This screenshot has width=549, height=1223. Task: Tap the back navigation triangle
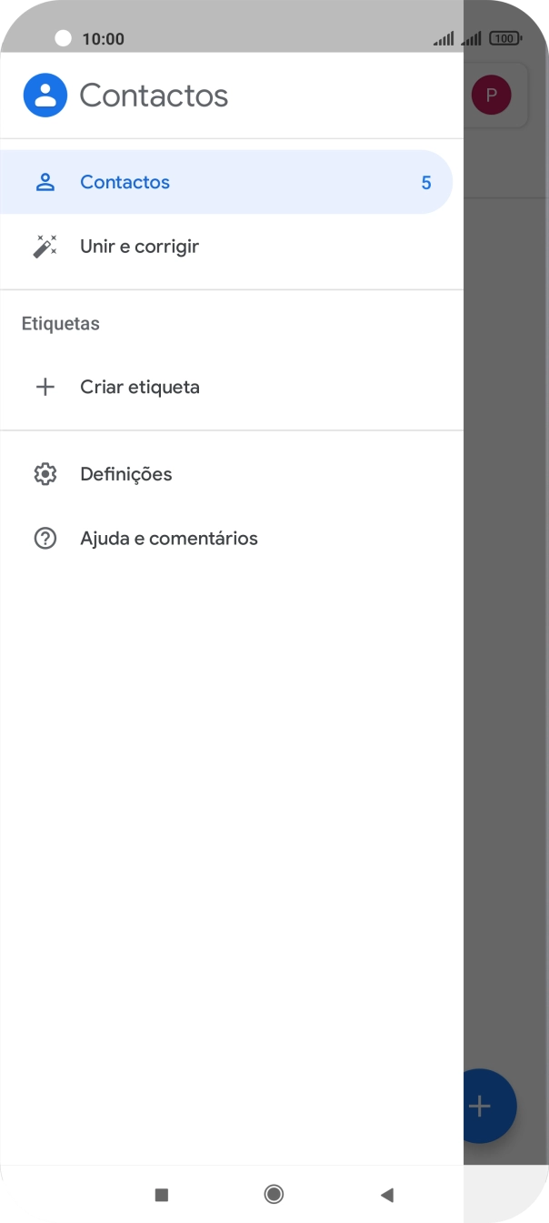(x=386, y=1194)
